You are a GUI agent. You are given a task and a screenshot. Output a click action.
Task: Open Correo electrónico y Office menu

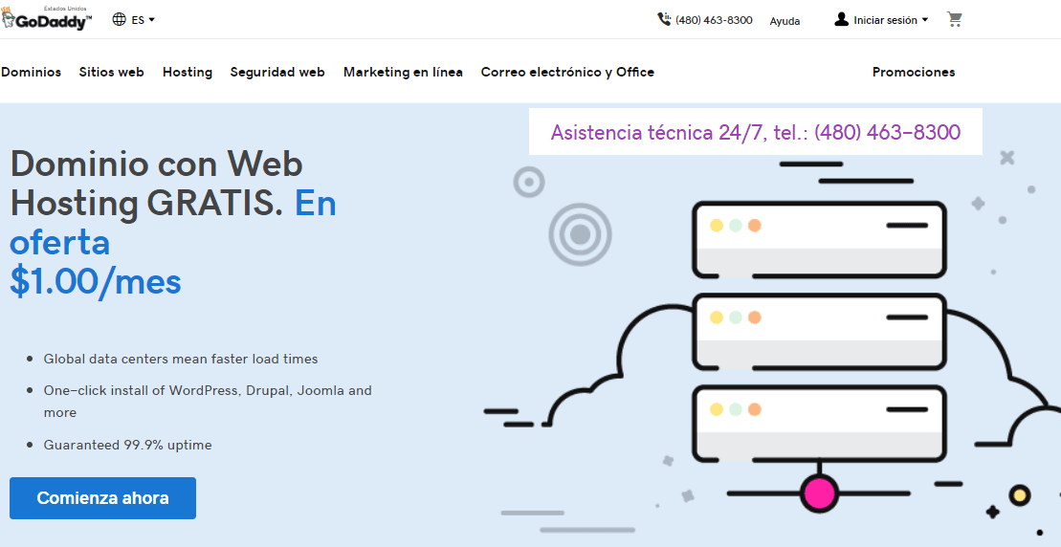click(x=567, y=73)
